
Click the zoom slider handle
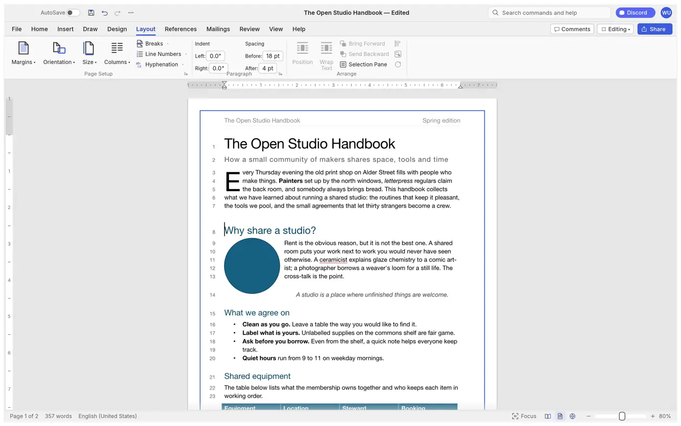(x=622, y=416)
